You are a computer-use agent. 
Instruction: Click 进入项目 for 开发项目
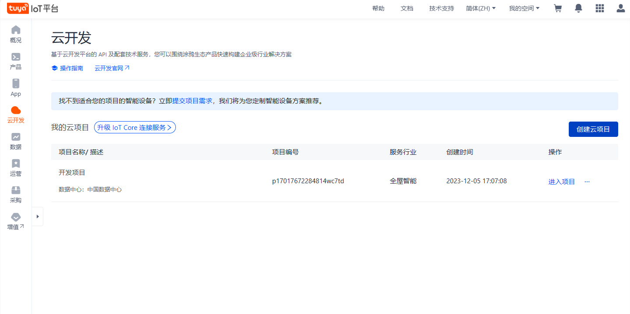point(562,181)
